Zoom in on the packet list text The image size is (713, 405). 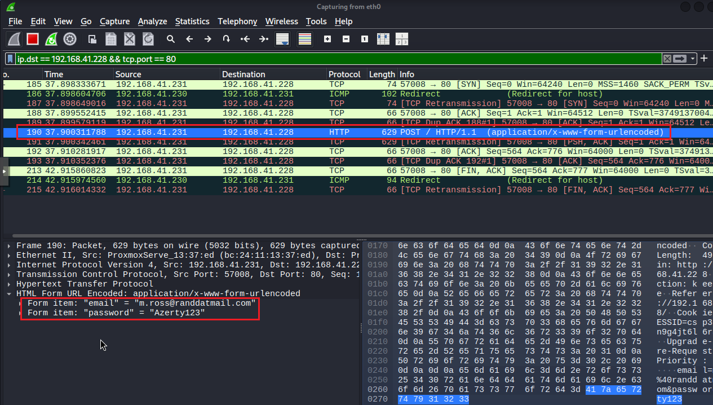(327, 39)
